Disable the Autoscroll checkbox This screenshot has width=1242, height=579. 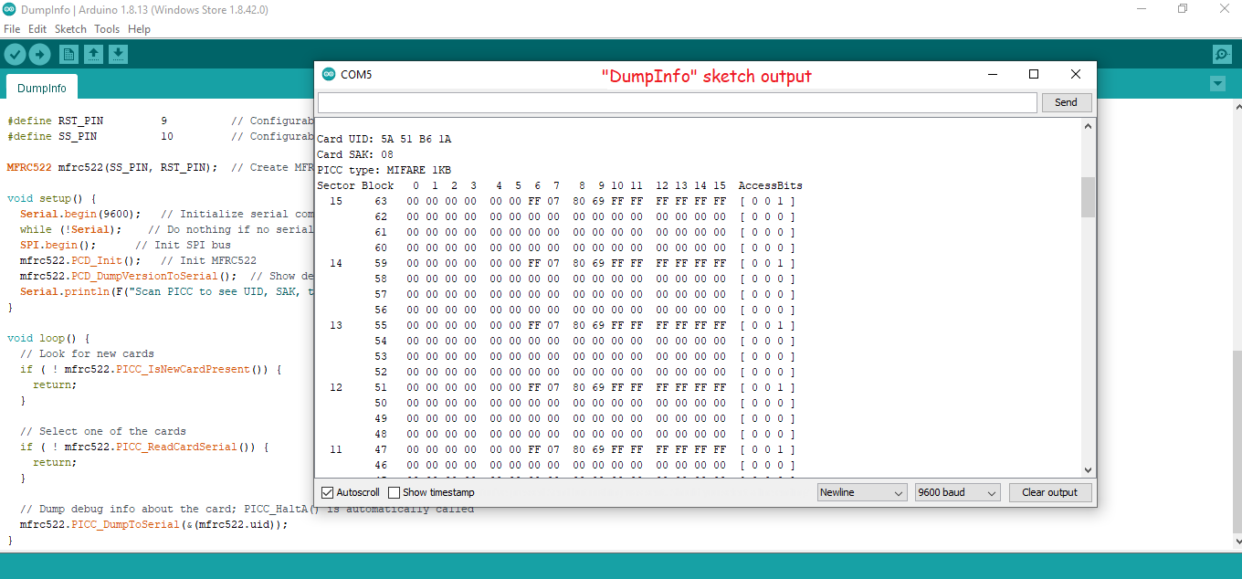pyautogui.click(x=328, y=492)
